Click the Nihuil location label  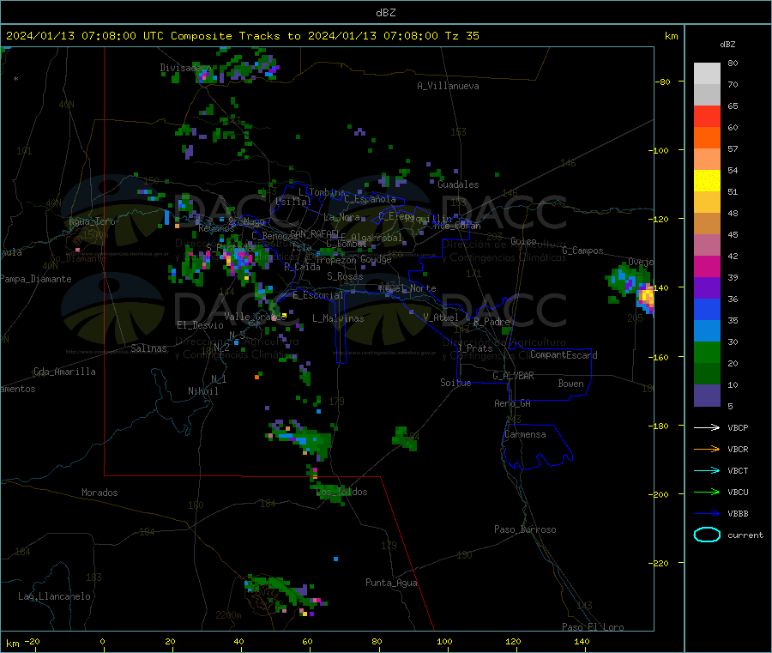[x=202, y=391]
